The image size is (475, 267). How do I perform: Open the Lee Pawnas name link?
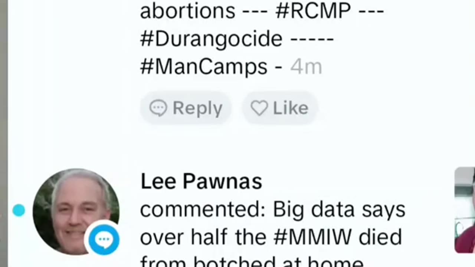(201, 182)
